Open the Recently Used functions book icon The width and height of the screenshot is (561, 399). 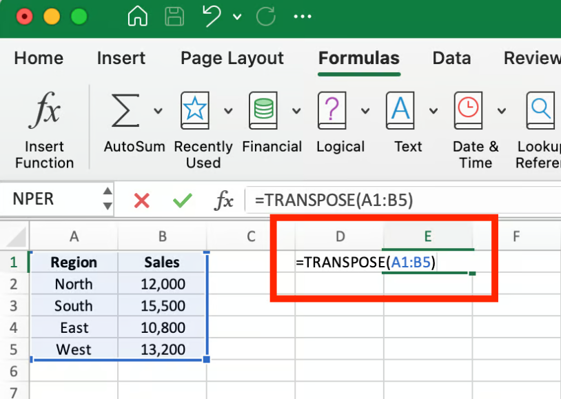[195, 110]
